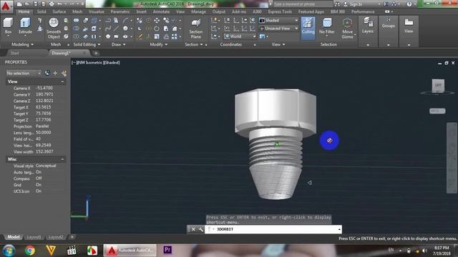Viewport: 458px width, 257px height.
Task: Collapse the View section in Properties
Action: 62,82
